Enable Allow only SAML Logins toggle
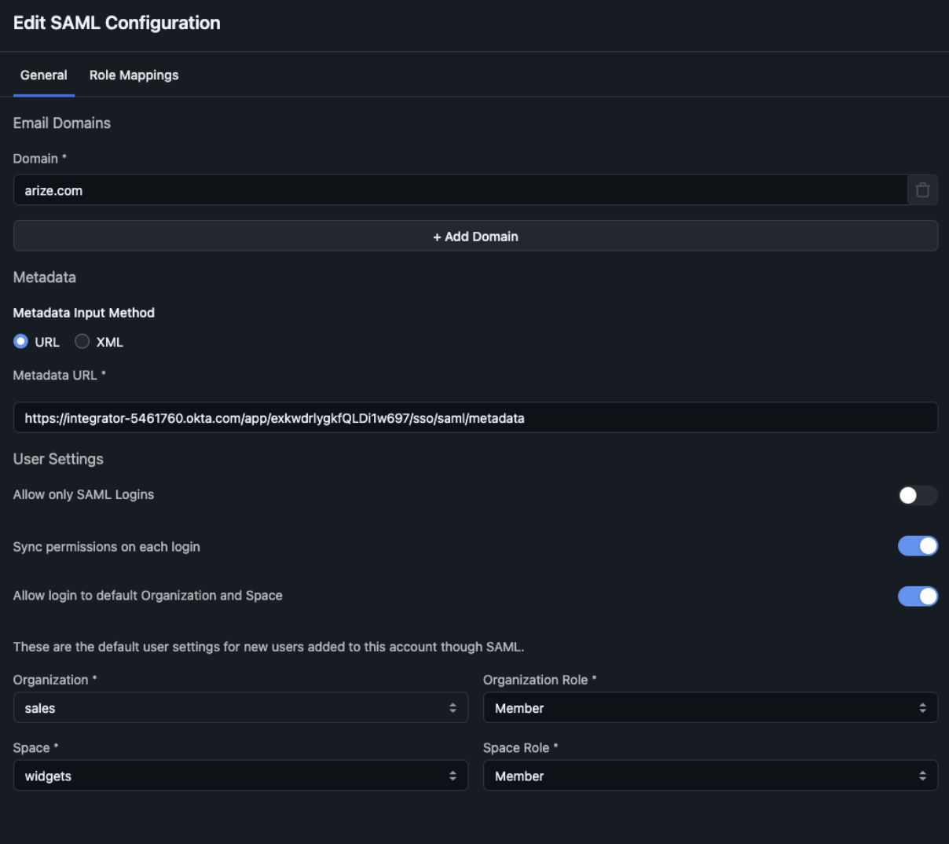949x844 pixels. point(918,495)
